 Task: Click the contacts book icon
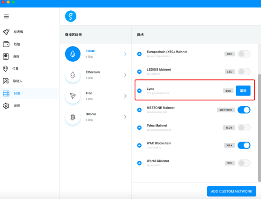tap(6, 81)
